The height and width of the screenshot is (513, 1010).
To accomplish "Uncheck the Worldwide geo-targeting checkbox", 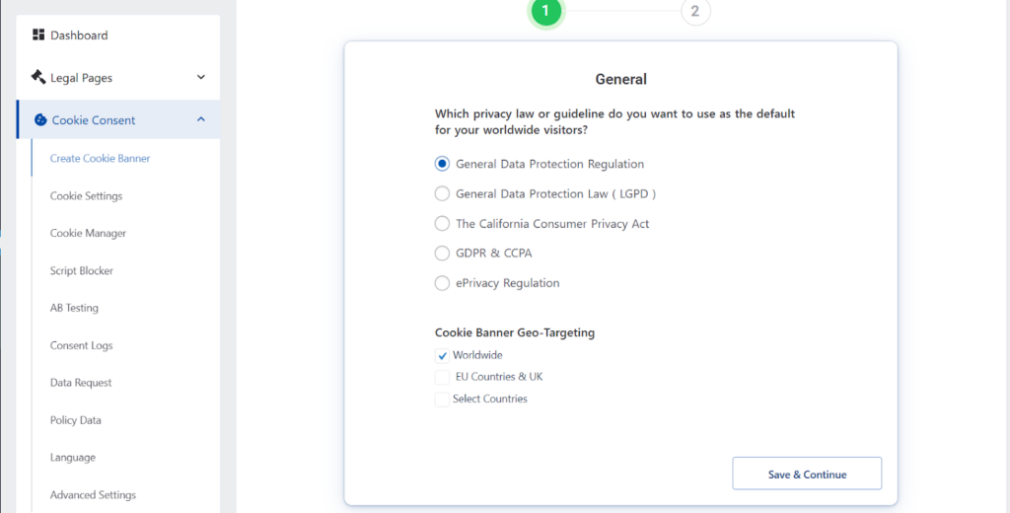I will point(443,355).
